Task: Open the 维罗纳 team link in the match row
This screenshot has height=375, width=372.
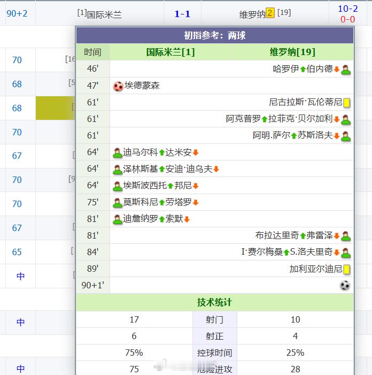Action: (252, 15)
